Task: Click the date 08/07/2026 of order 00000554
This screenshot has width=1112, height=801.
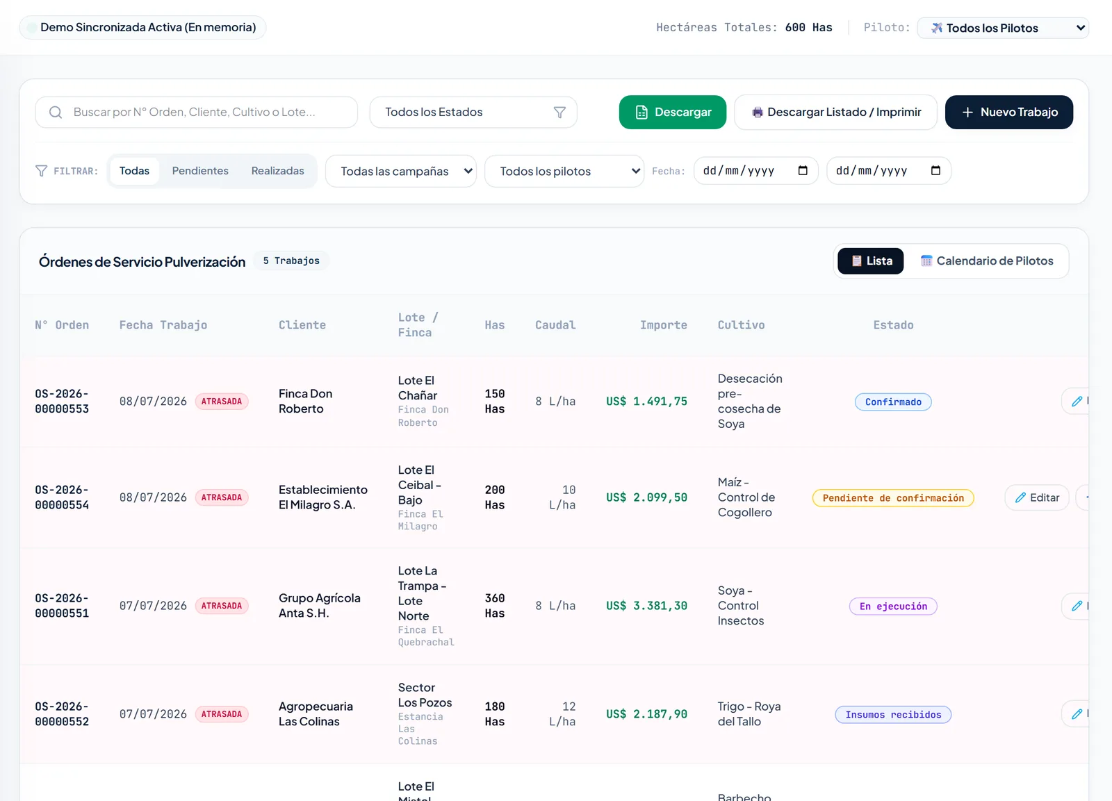Action: pyautogui.click(x=153, y=497)
